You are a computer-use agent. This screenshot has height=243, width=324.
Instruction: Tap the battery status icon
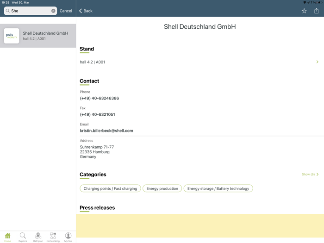click(320, 2)
